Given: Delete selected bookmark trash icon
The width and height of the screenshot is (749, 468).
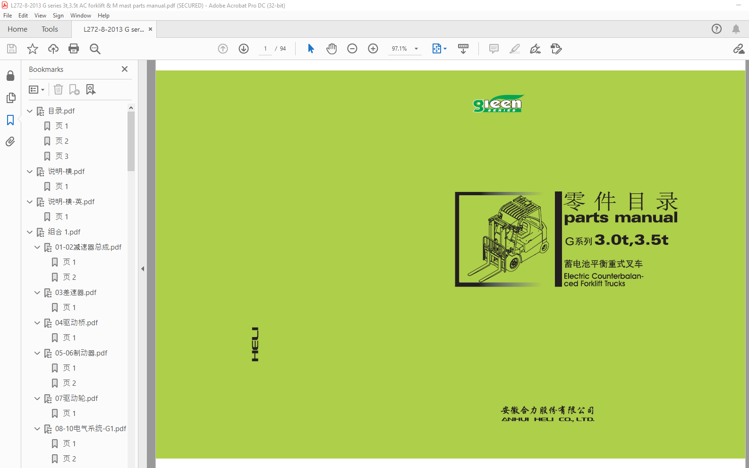Looking at the screenshot, I should [x=58, y=89].
